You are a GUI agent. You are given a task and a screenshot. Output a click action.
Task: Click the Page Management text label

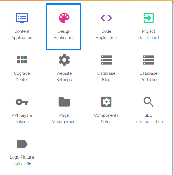(64, 118)
